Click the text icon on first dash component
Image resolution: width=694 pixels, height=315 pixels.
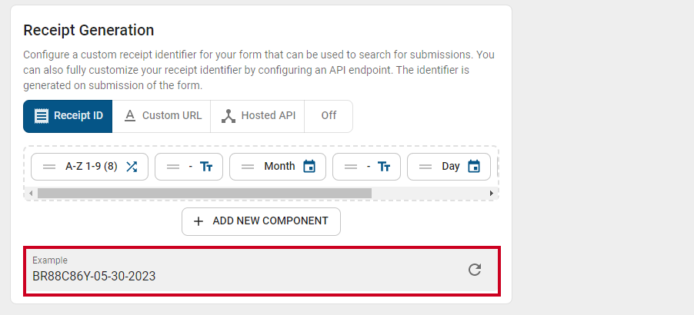[206, 167]
